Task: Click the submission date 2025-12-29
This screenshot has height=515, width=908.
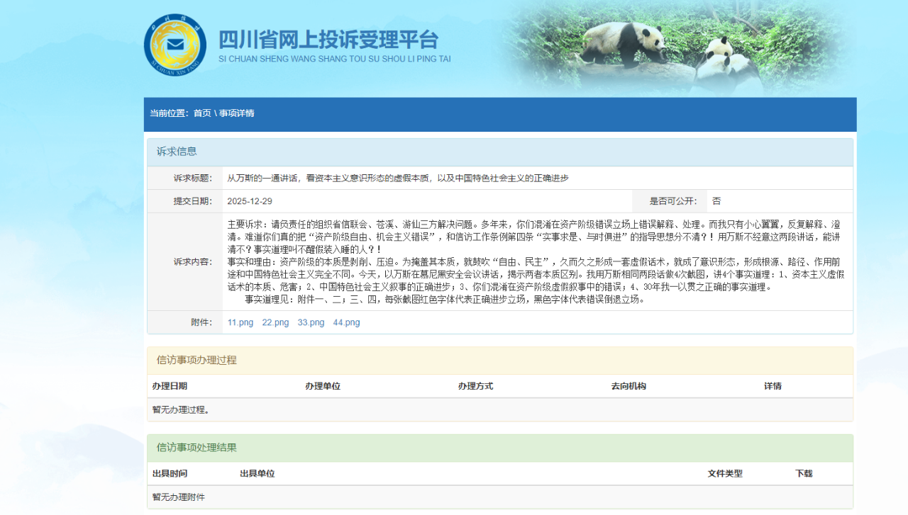Action: point(250,201)
